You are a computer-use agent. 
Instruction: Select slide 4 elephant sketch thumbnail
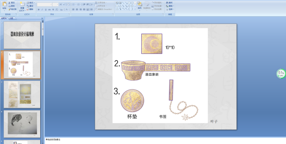click(22, 124)
